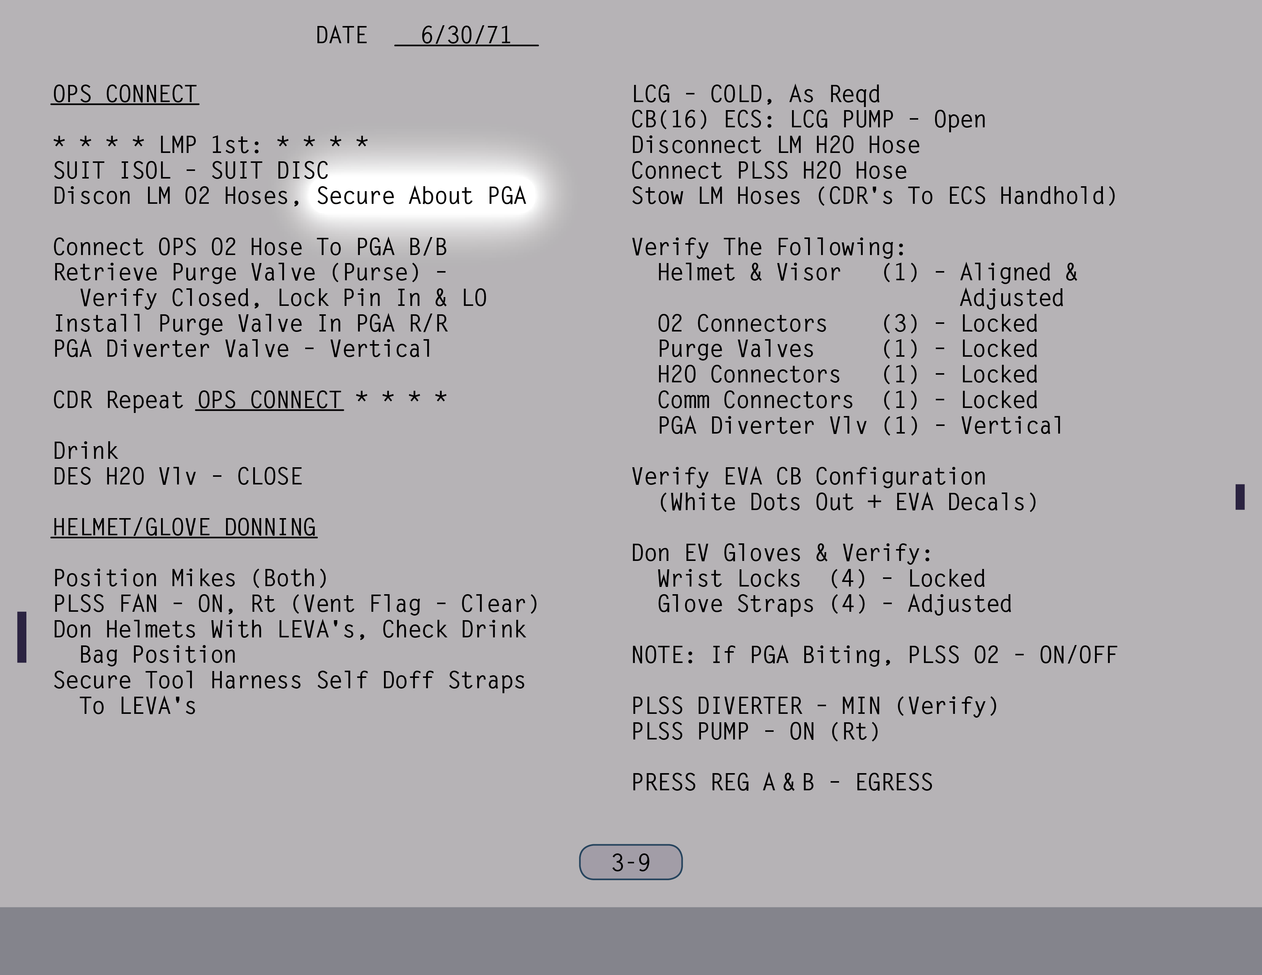This screenshot has width=1262, height=975.
Task: Click the Position Mikes (Both) line
Action: [x=191, y=578]
